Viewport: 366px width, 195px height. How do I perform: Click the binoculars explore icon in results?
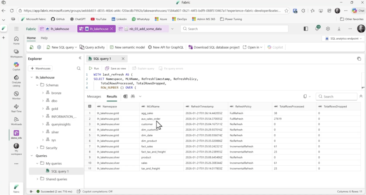tap(133, 96)
